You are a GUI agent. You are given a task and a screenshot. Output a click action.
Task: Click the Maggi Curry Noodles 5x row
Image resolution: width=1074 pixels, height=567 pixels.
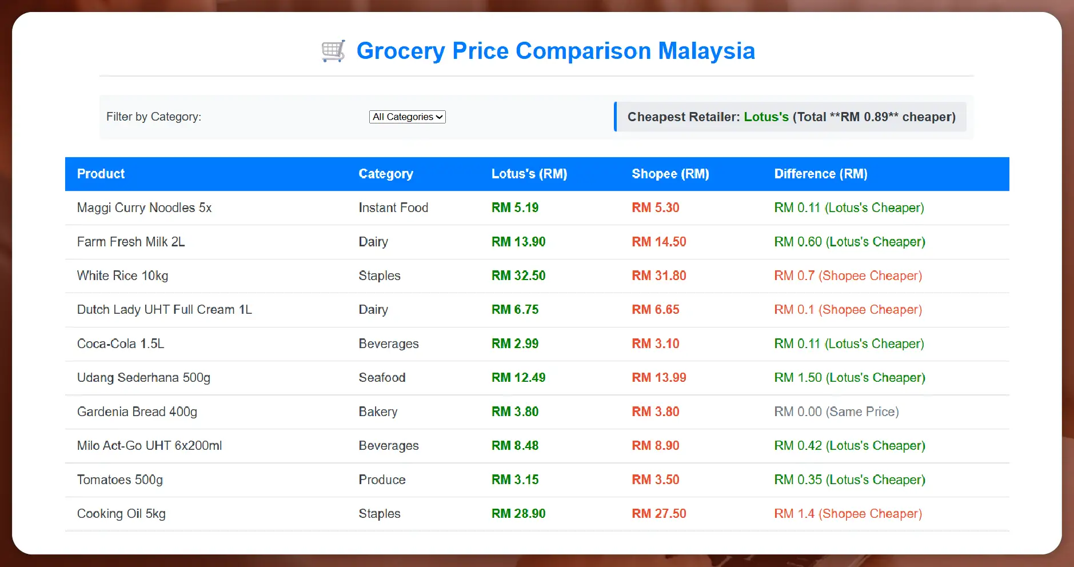click(x=145, y=207)
